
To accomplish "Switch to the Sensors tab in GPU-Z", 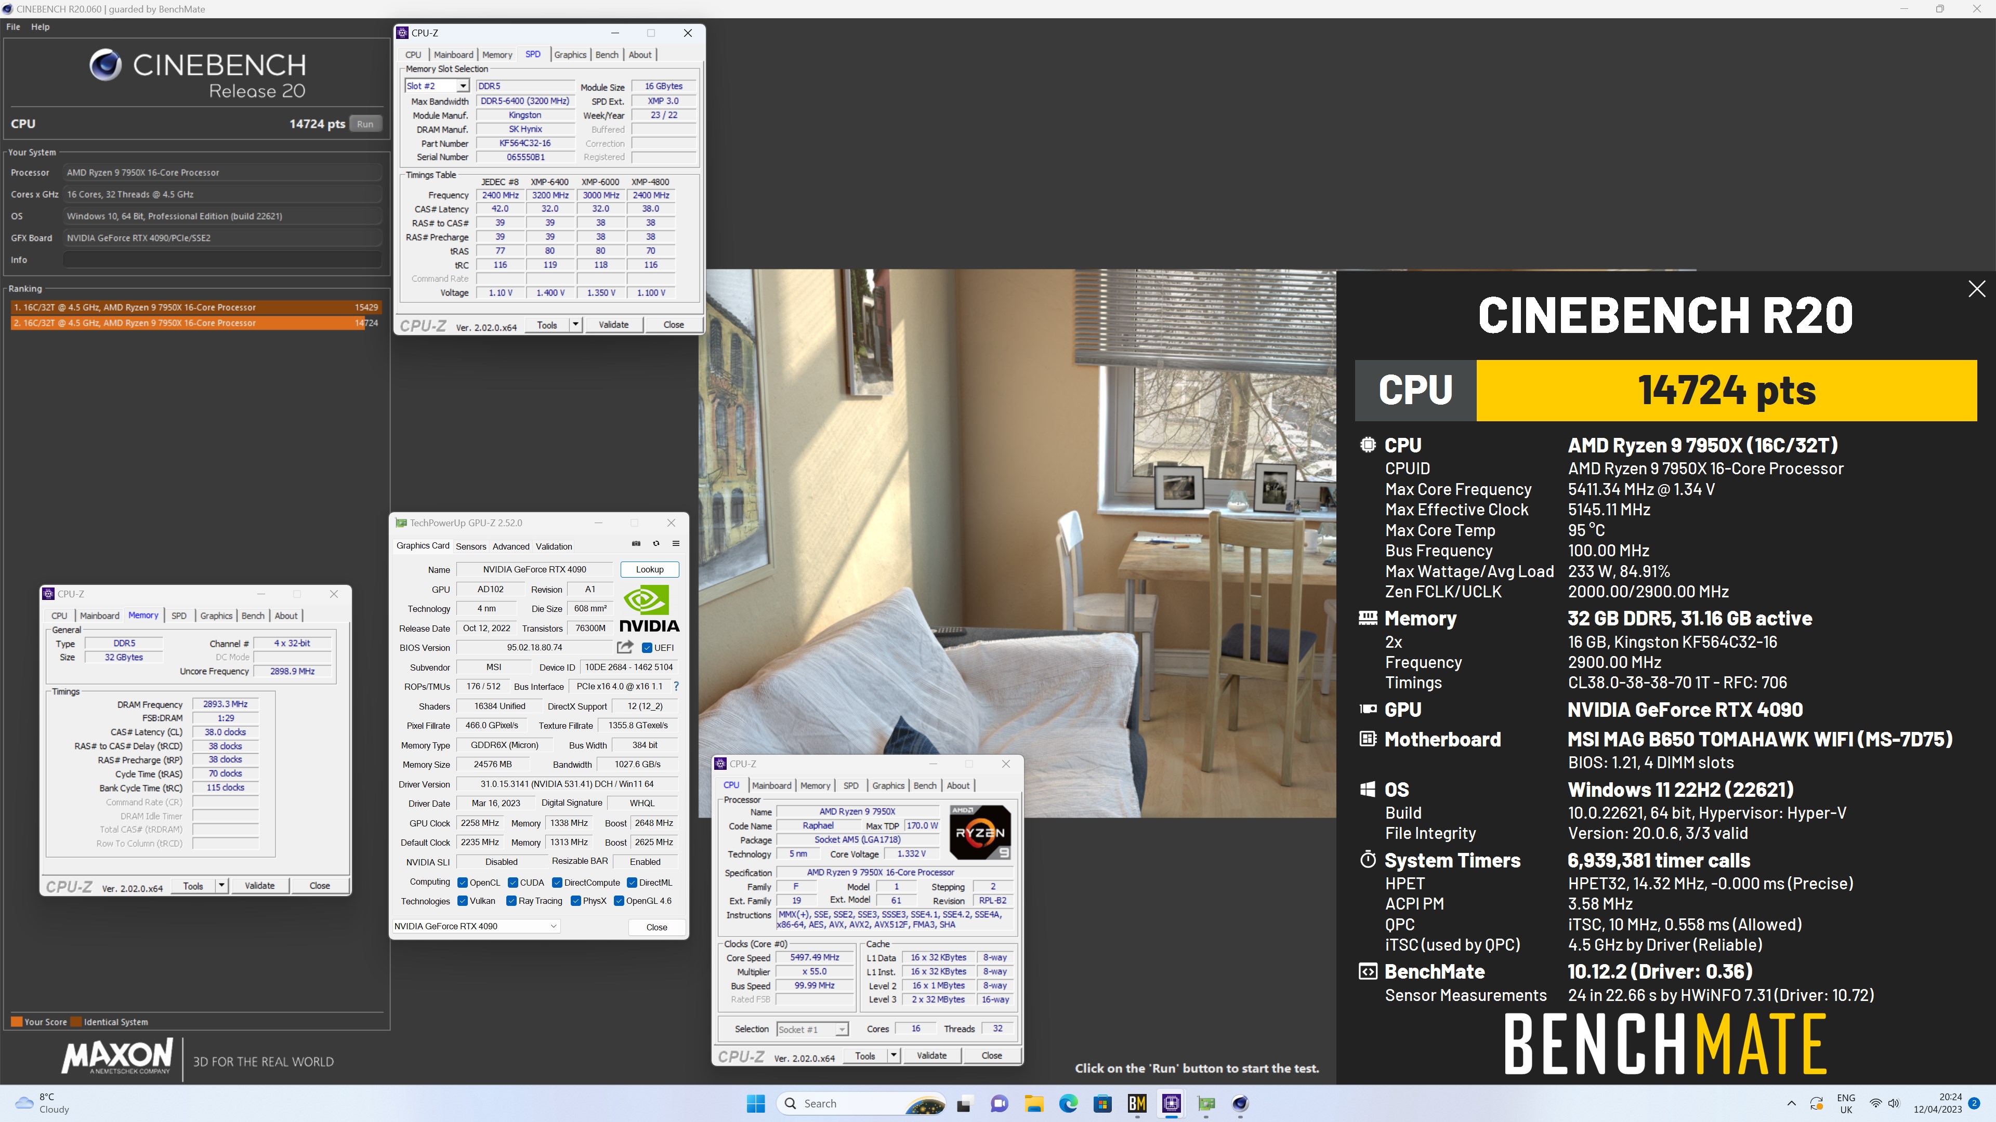I will (471, 546).
